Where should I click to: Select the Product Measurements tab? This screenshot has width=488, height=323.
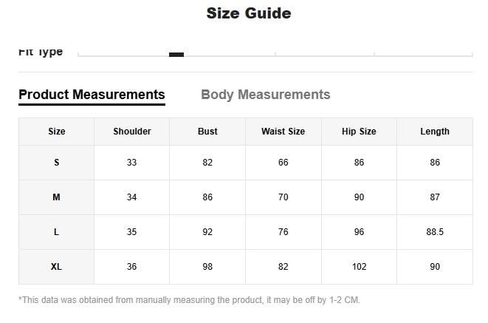(x=92, y=95)
